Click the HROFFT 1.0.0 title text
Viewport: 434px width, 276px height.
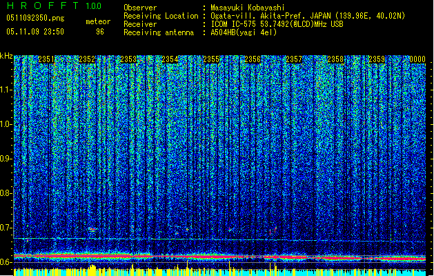pyautogui.click(x=54, y=6)
